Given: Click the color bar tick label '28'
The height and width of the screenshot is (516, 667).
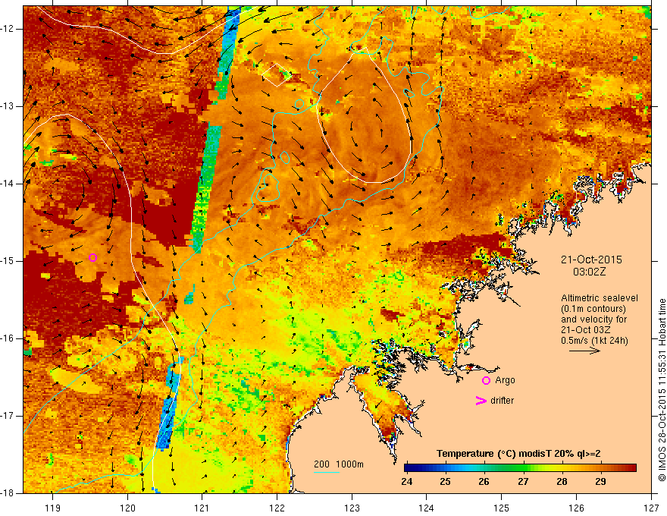Looking at the screenshot, I should click(x=562, y=482).
